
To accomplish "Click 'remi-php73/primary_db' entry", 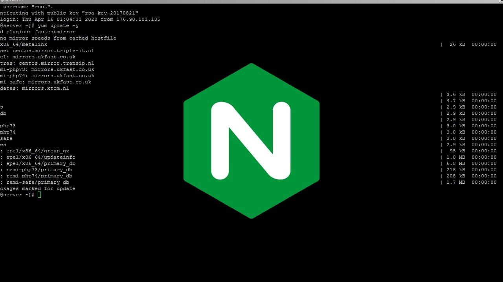I will (x=39, y=170).
